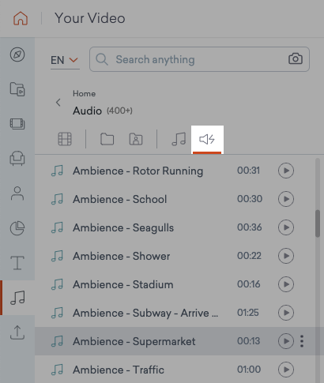Screen dimensions: 324x383
Task: Switch to the sound effects speaker tab
Action: coord(207,139)
